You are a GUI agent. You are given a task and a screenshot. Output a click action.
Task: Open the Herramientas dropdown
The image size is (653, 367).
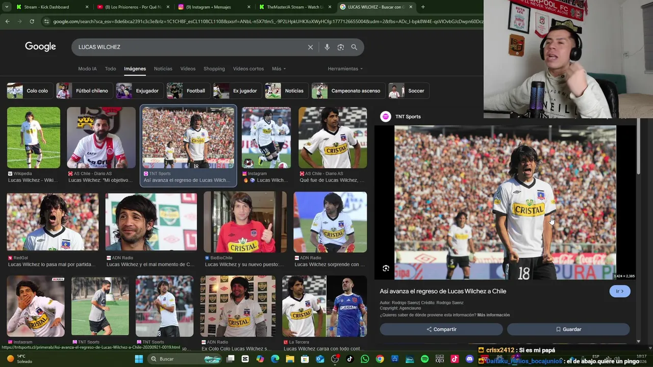click(345, 69)
